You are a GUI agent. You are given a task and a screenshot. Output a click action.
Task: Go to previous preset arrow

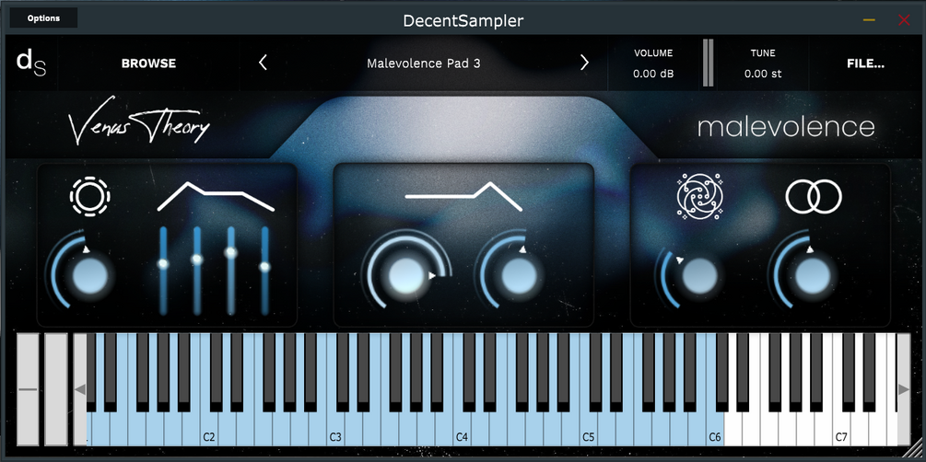pyautogui.click(x=263, y=63)
